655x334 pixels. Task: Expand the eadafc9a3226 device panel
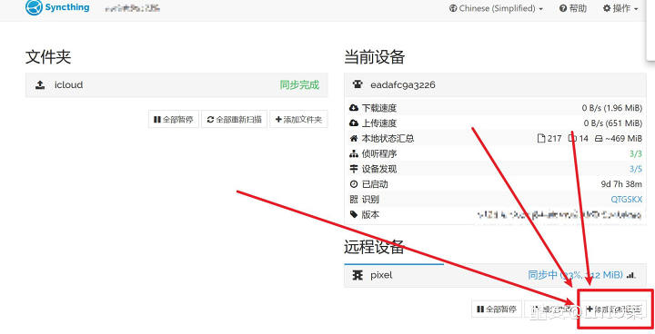pyautogui.click(x=496, y=84)
